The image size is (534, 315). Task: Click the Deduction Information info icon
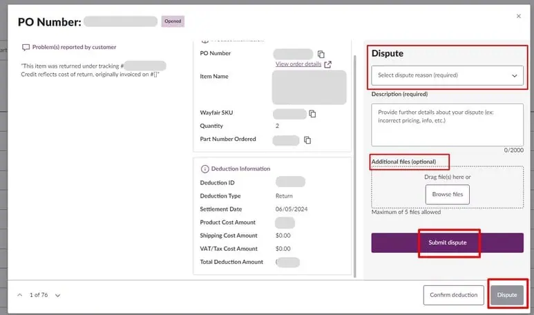point(204,169)
